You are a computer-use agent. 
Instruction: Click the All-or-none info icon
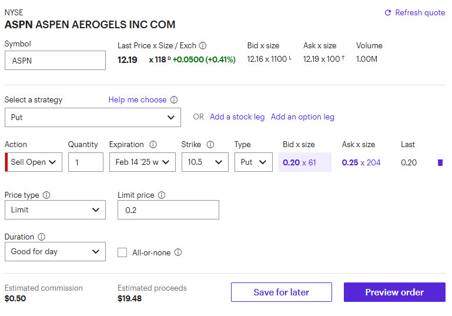pyautogui.click(x=178, y=252)
